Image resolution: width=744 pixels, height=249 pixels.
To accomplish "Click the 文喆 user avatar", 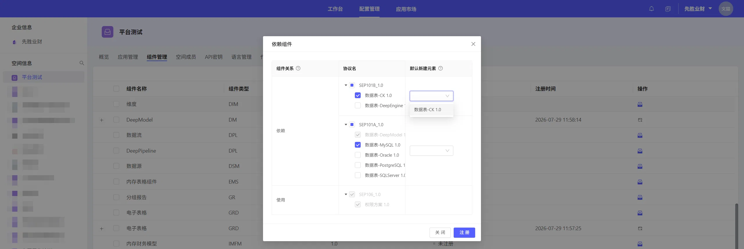I will click(x=726, y=9).
